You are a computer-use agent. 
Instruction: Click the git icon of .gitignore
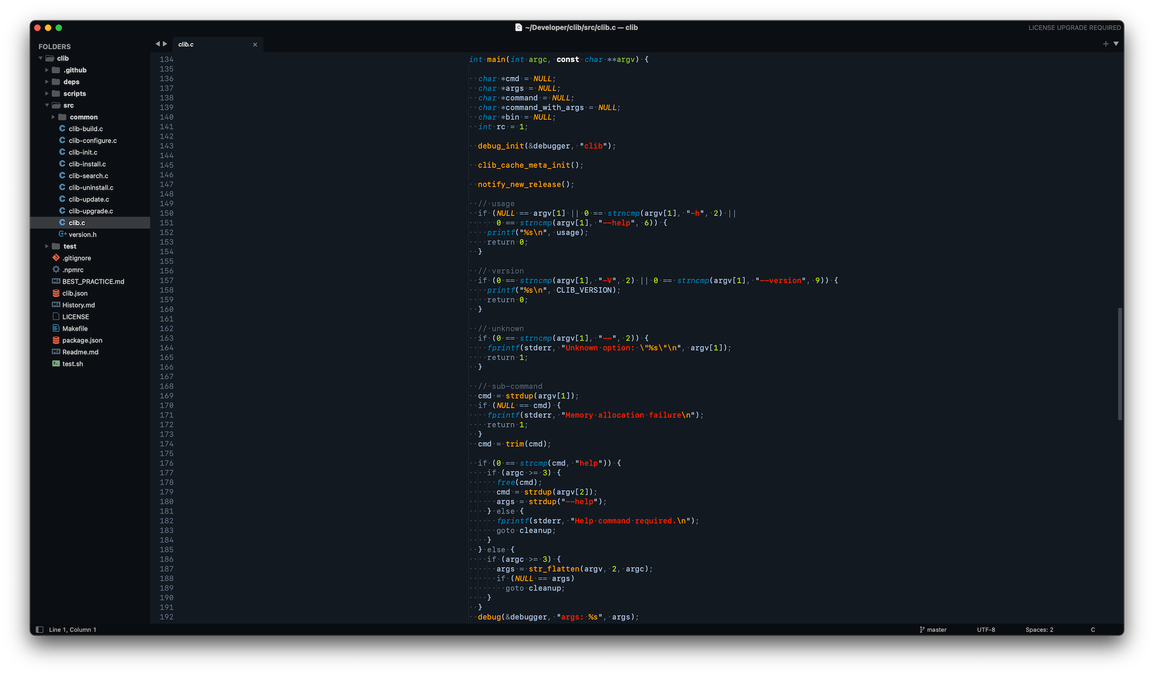[x=56, y=258]
